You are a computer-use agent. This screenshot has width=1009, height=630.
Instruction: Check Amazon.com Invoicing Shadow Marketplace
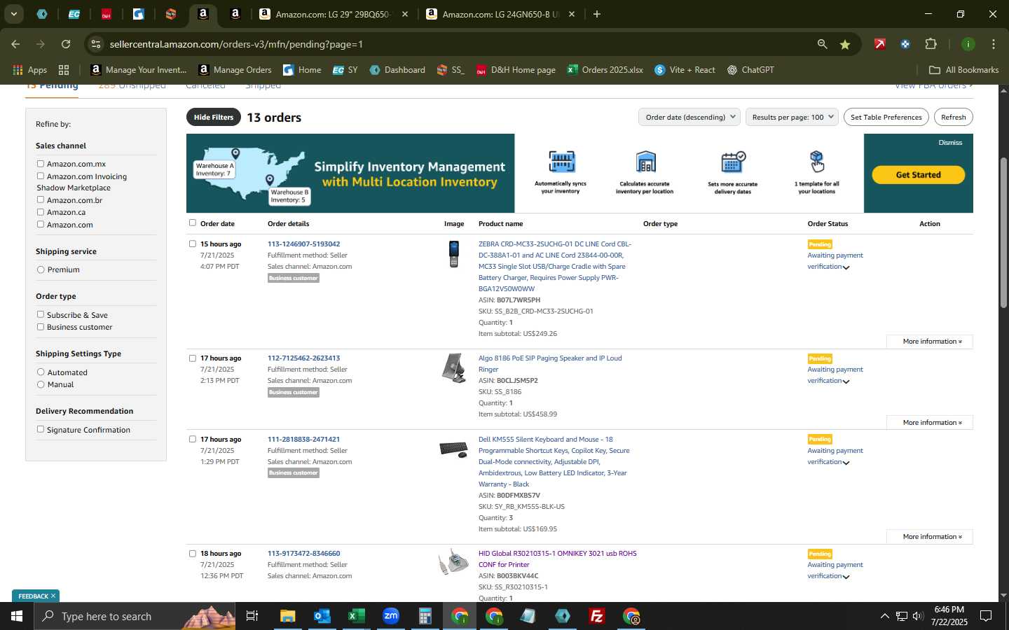41,176
